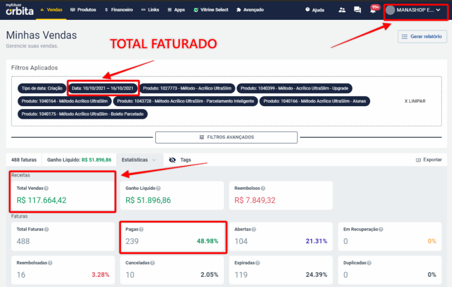Click help icon beside Ganho Líquido card

click(158, 188)
